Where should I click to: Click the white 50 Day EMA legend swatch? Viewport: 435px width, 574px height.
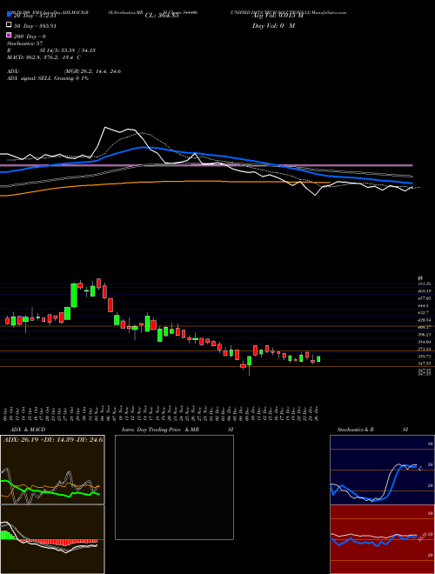9,25
